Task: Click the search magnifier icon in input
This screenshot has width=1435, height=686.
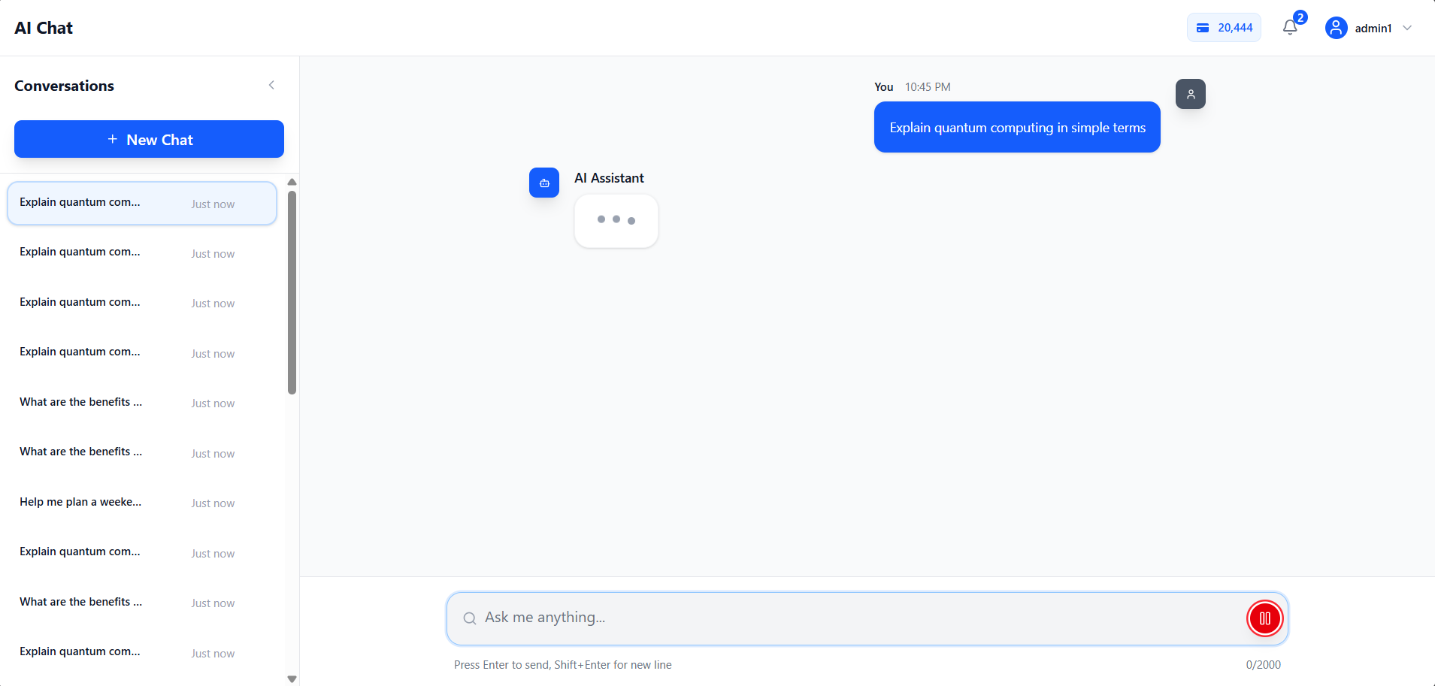Action: [470, 618]
